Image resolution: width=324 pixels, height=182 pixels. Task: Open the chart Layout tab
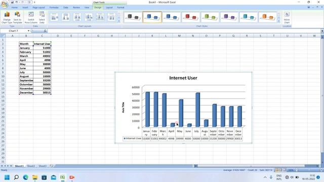click(109, 8)
